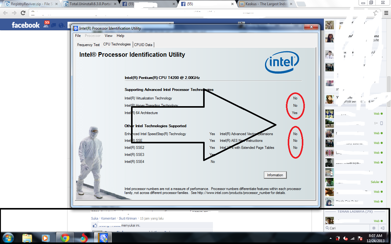The image size is (391, 244).
Task: Click the muted volume tray icon
Action: click(x=345, y=238)
